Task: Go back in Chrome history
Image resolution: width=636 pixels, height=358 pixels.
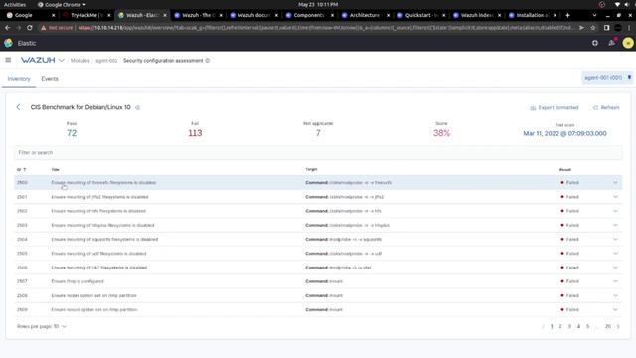Action: pyautogui.click(x=8, y=28)
